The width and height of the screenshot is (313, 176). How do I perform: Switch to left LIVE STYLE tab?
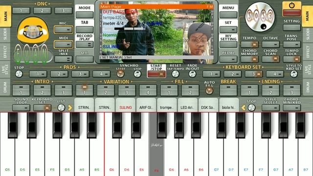tap(5, 69)
